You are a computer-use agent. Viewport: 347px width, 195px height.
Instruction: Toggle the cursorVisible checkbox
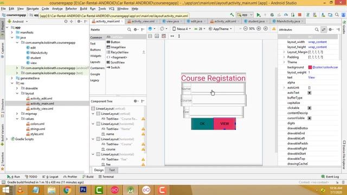tap(310, 118)
